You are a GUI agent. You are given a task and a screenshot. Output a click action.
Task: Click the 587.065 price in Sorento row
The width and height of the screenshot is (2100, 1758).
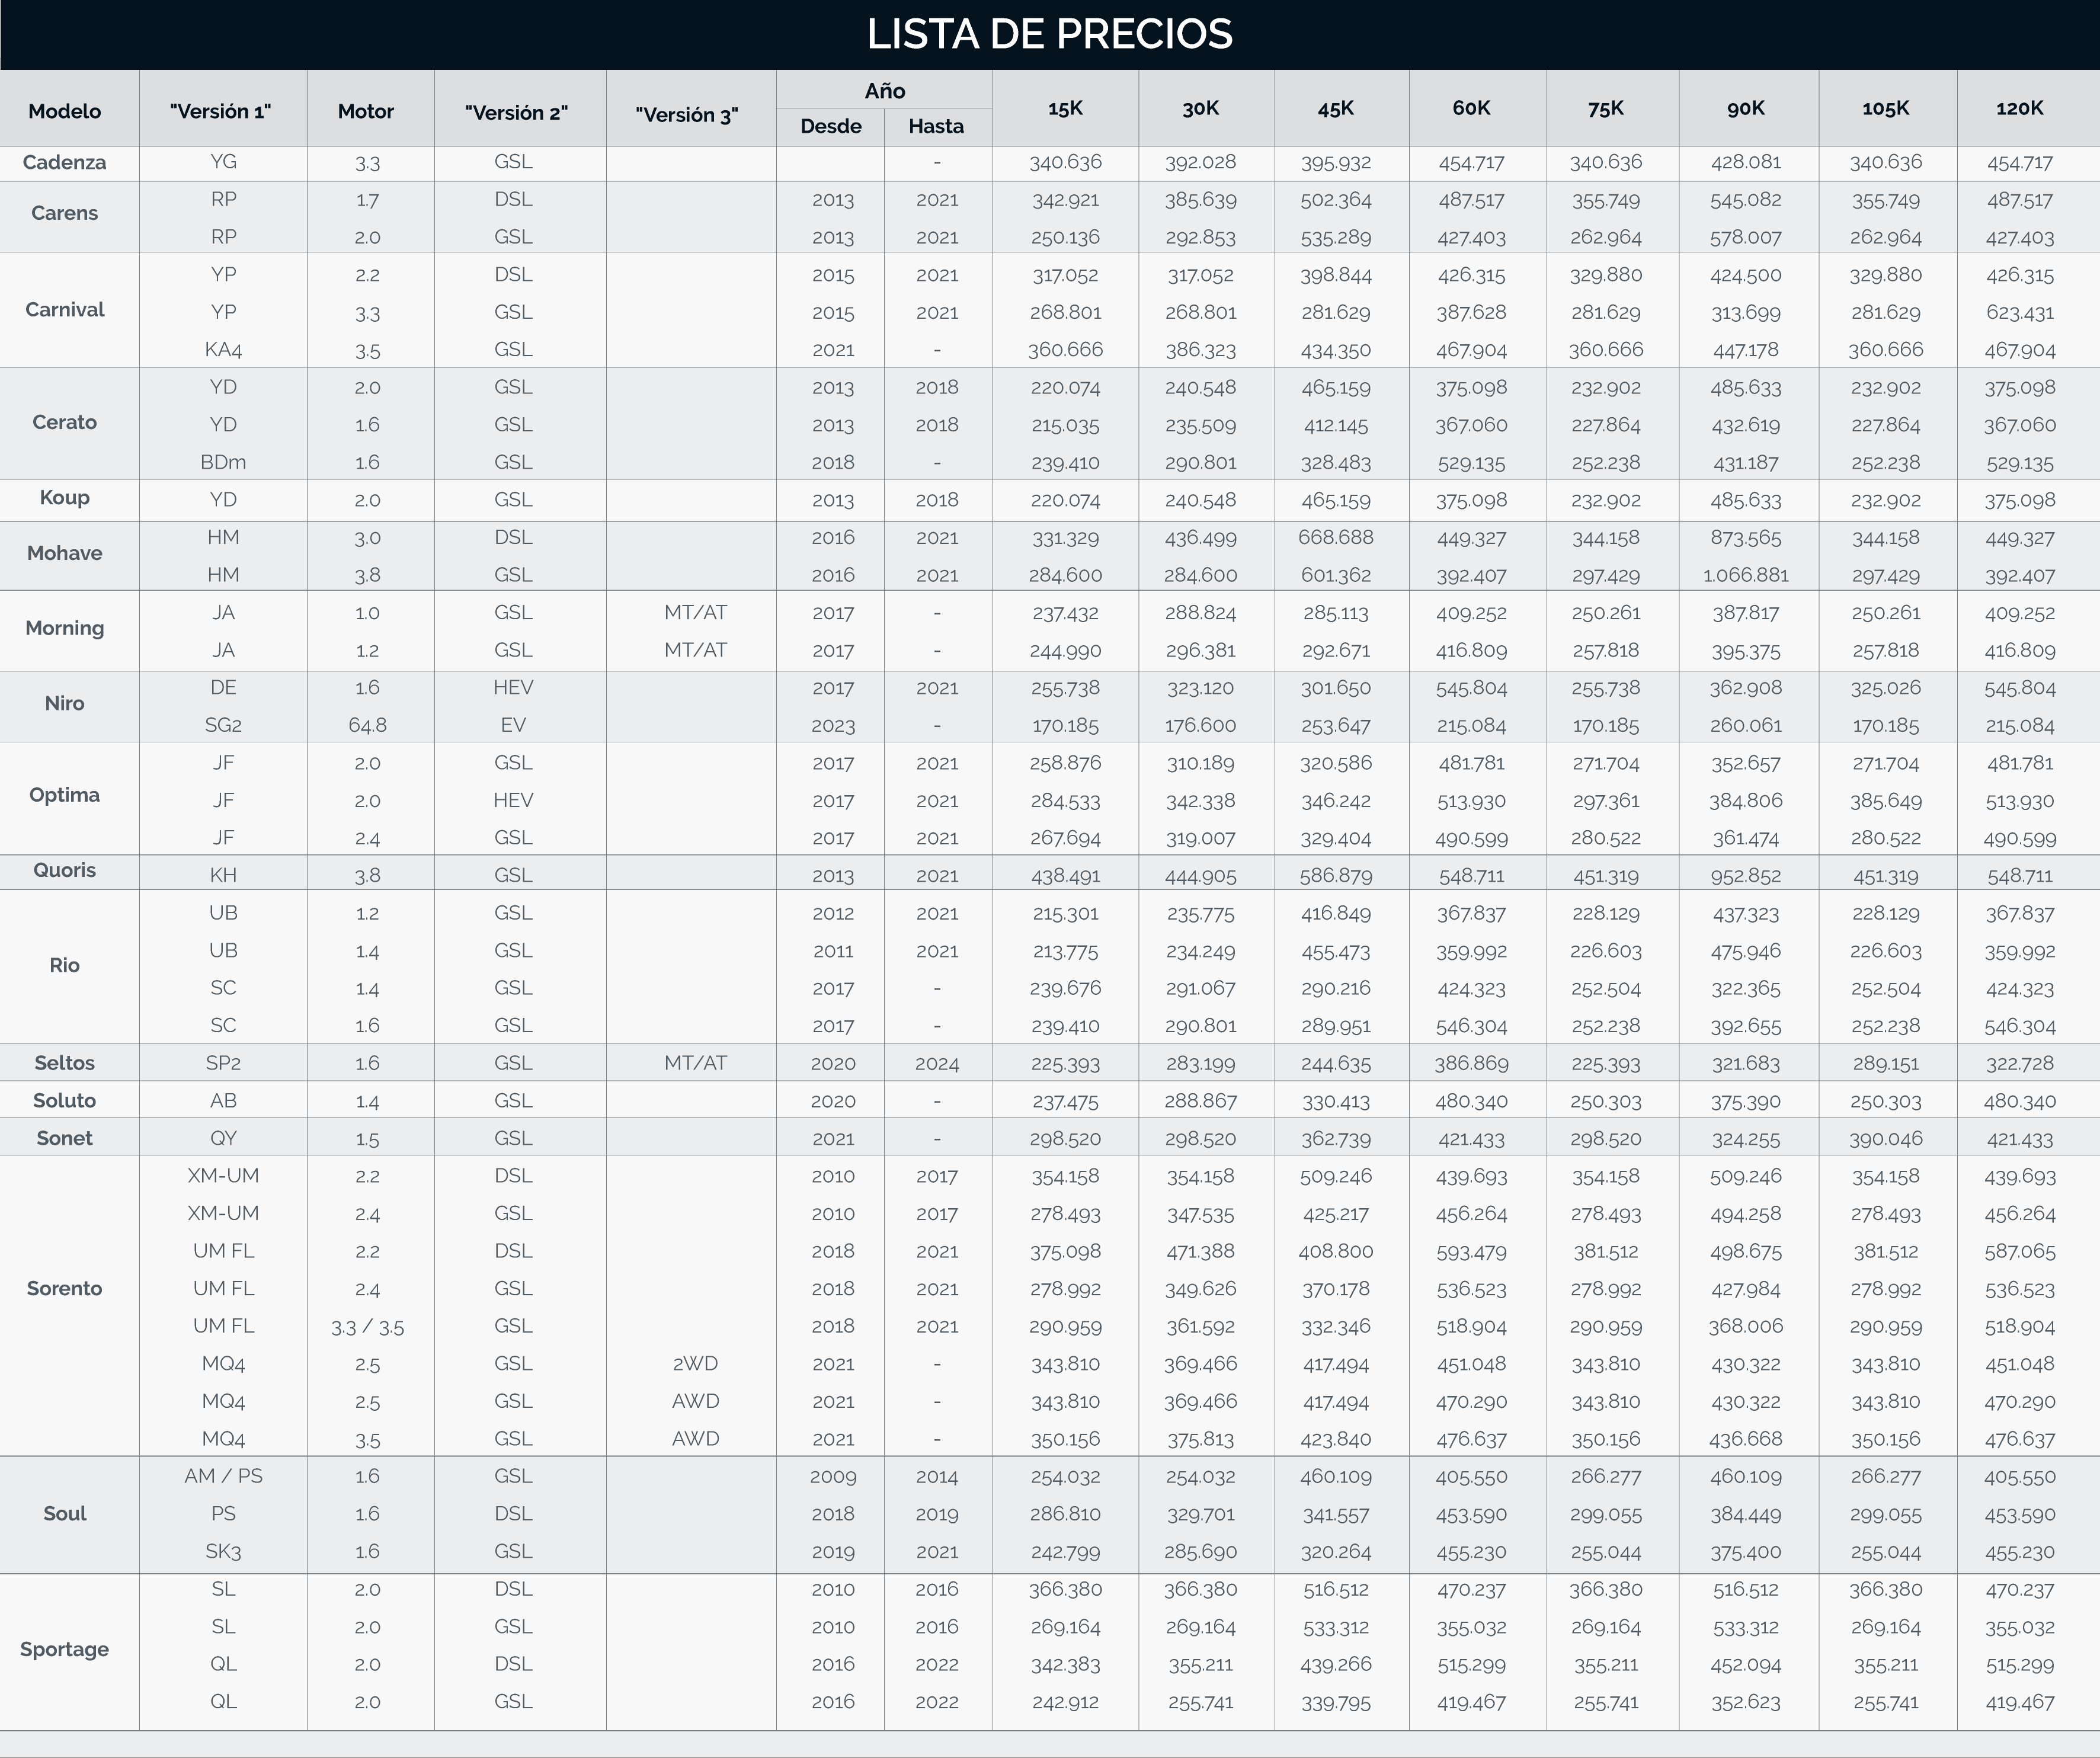point(2020,1251)
